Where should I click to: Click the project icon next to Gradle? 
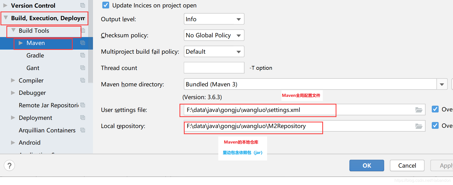point(83,55)
